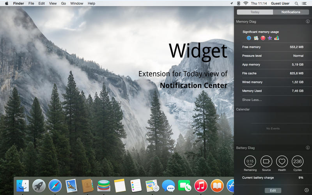Click Safari icon under Significant memory usage

point(249,38)
